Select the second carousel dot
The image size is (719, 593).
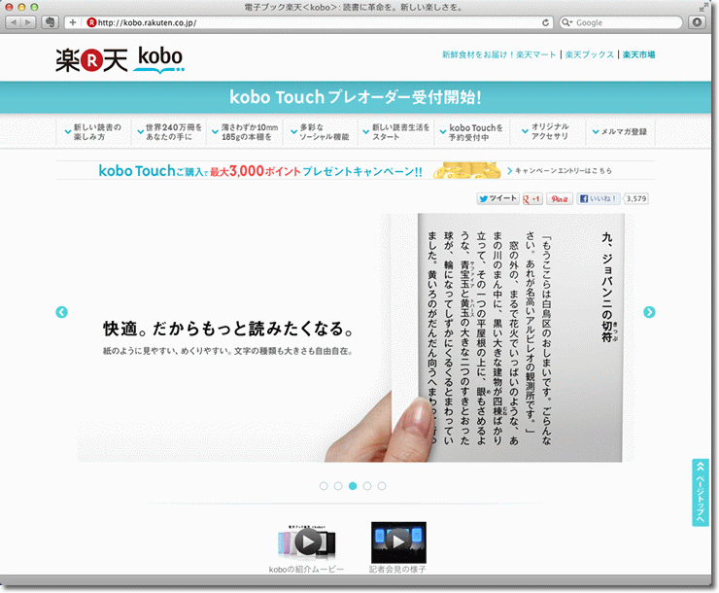(338, 486)
